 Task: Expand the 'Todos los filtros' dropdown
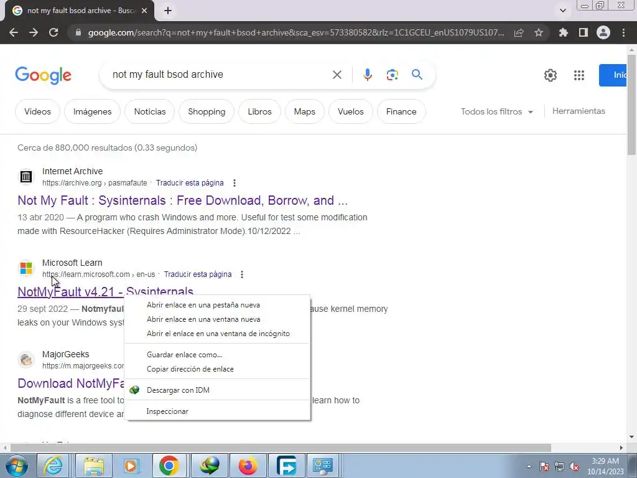[496, 111]
